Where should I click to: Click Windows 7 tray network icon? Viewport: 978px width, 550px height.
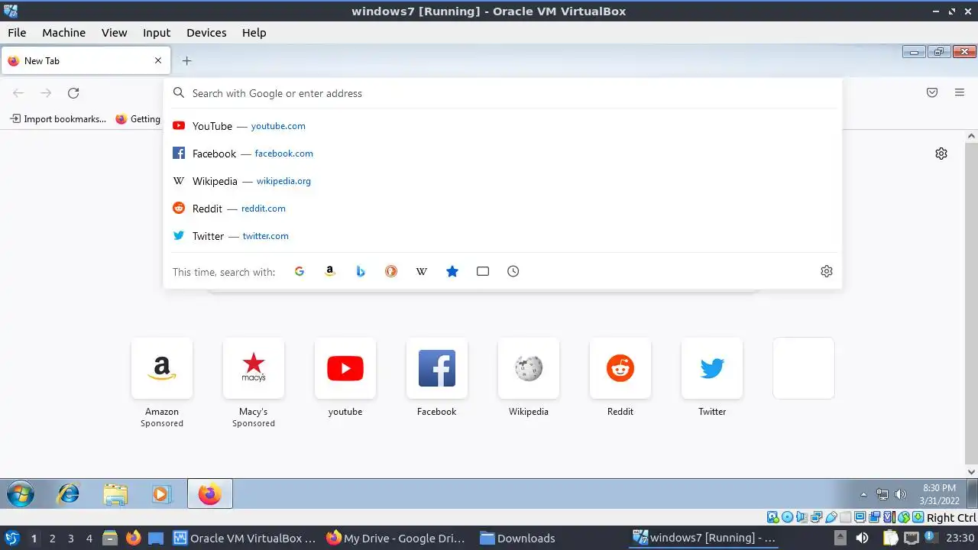pos(882,494)
